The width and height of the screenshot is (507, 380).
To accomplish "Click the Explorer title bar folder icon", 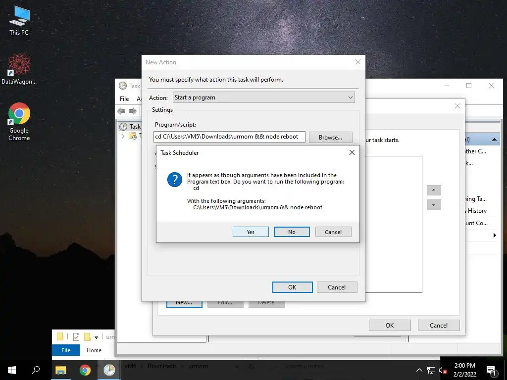I will tap(60, 336).
